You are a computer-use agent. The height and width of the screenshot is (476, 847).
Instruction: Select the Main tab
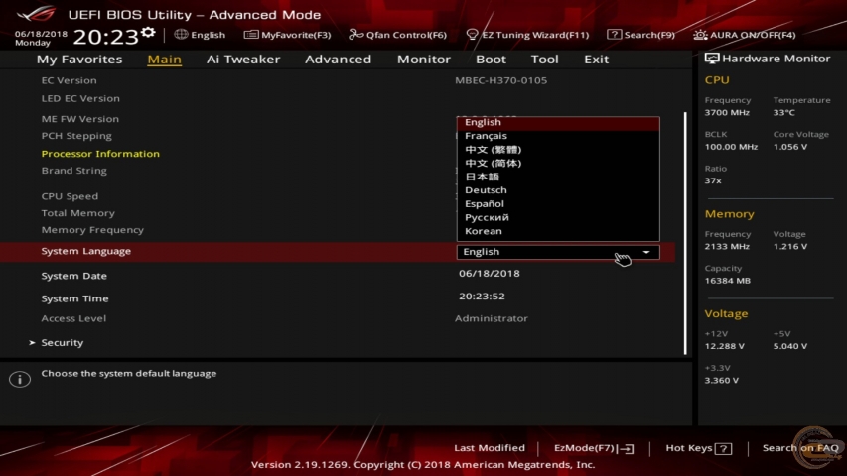point(164,59)
